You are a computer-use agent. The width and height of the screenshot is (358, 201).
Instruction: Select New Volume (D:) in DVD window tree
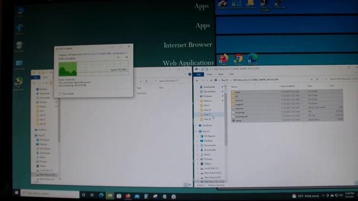click(213, 173)
